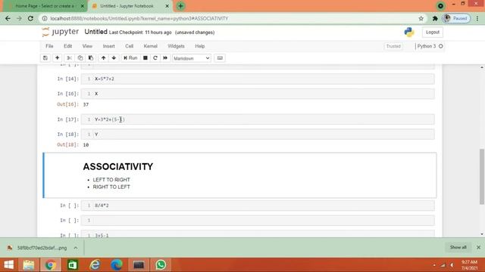Open a new browser tab
The width and height of the screenshot is (485, 272).
(x=180, y=6)
